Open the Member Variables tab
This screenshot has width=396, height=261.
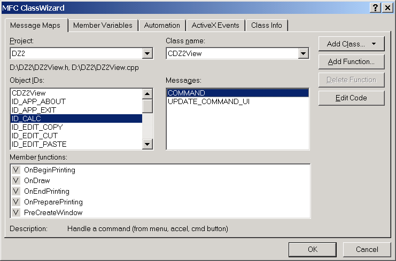coord(103,25)
